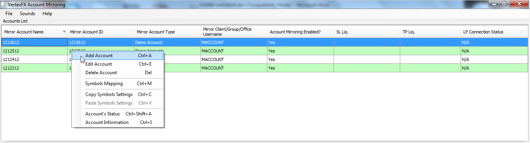This screenshot has width=530, height=143.
Task: Click the SL Liq. column header
Action: 367,32
